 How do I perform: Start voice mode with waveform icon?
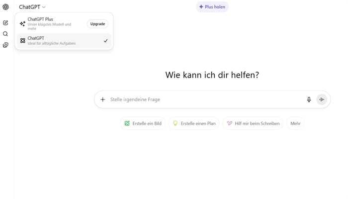322,99
